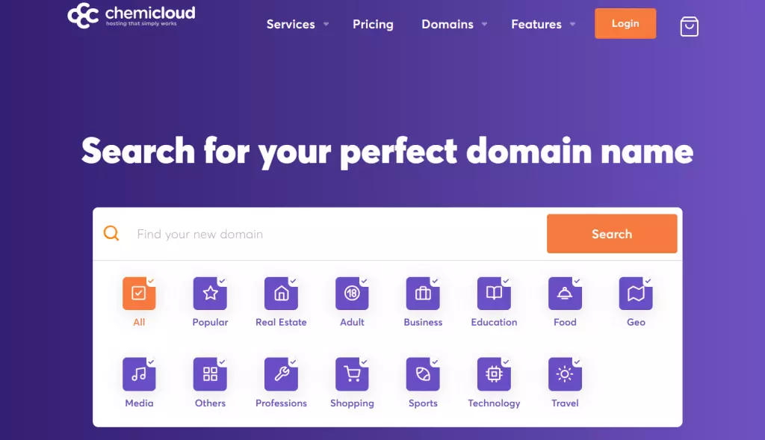The image size is (765, 440).
Task: Open the shopping cart in the header
Action: 688,25
